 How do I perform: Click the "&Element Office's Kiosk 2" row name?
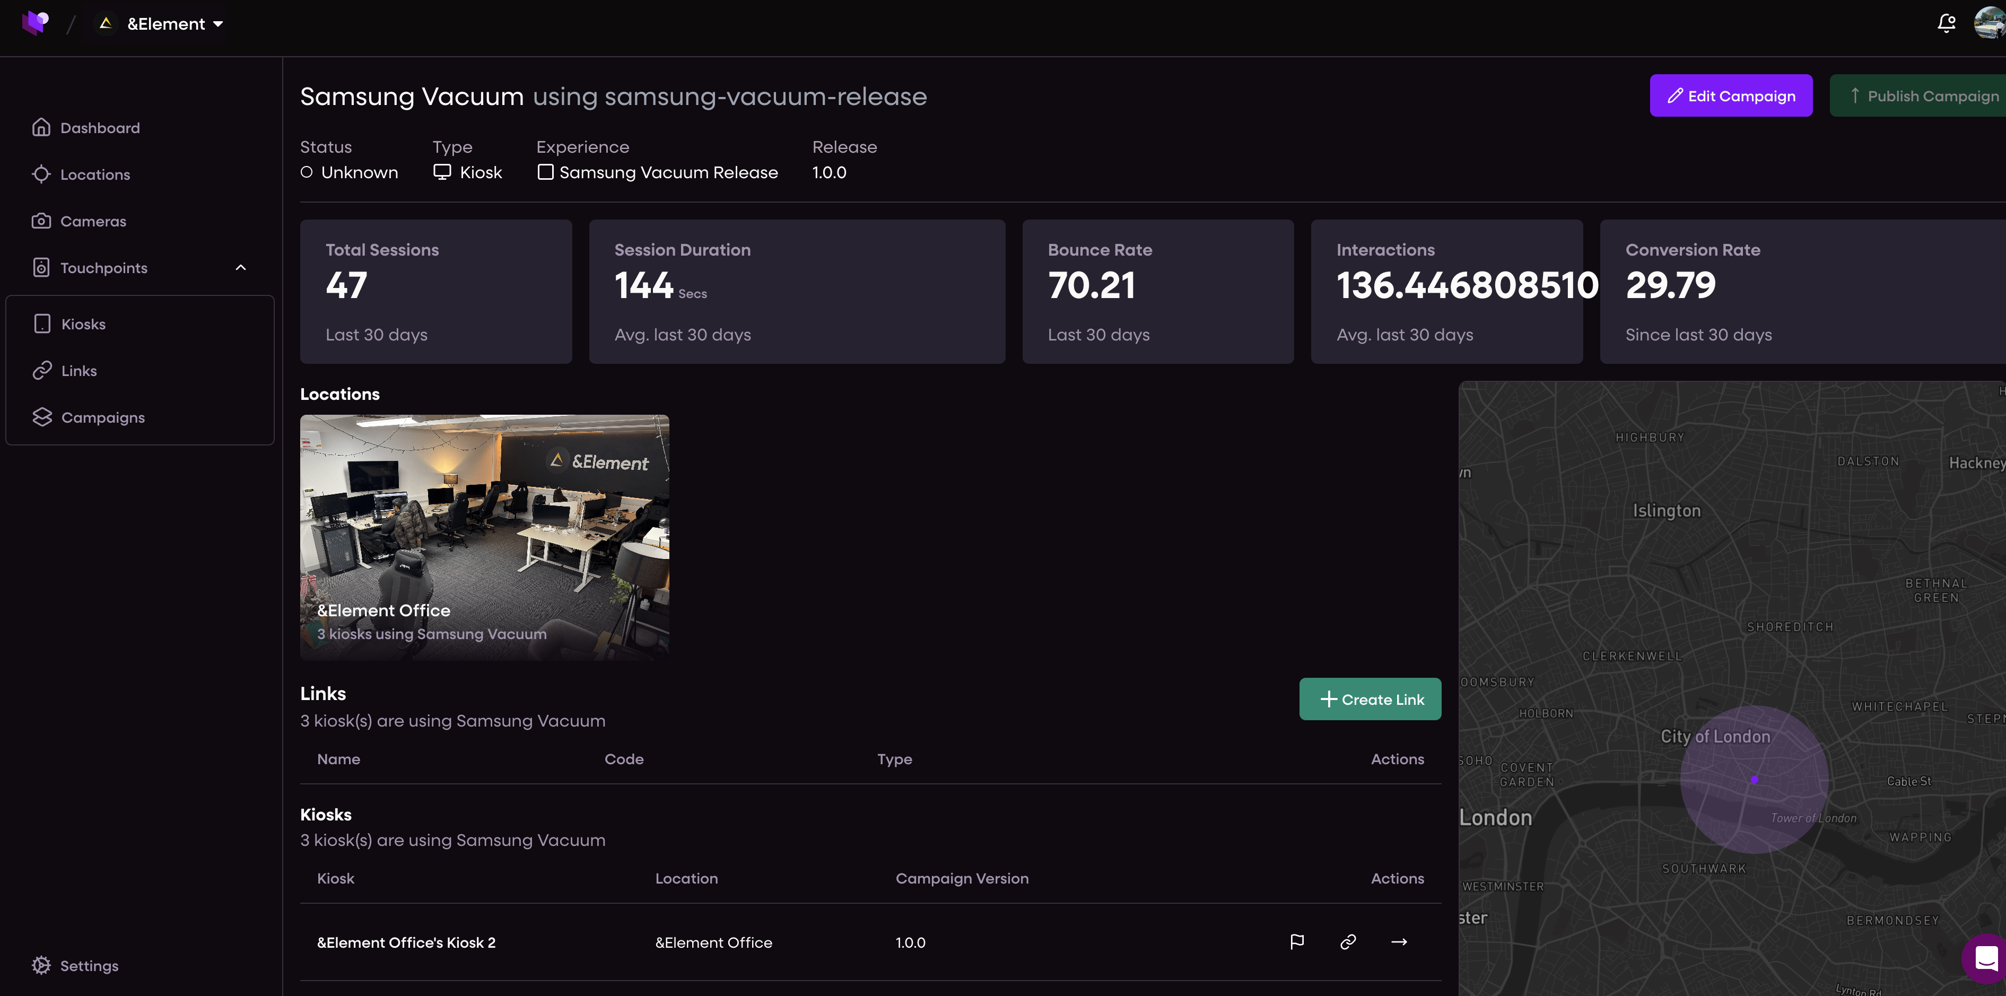click(x=406, y=942)
